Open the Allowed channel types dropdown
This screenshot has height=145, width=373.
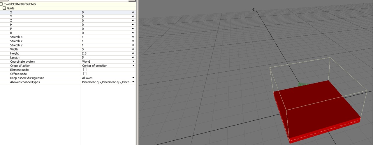tap(133, 82)
